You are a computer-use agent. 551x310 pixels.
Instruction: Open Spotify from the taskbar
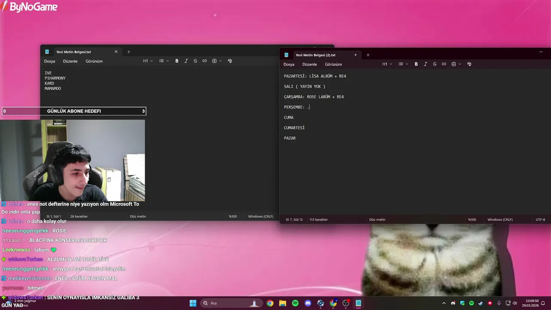[x=295, y=303]
